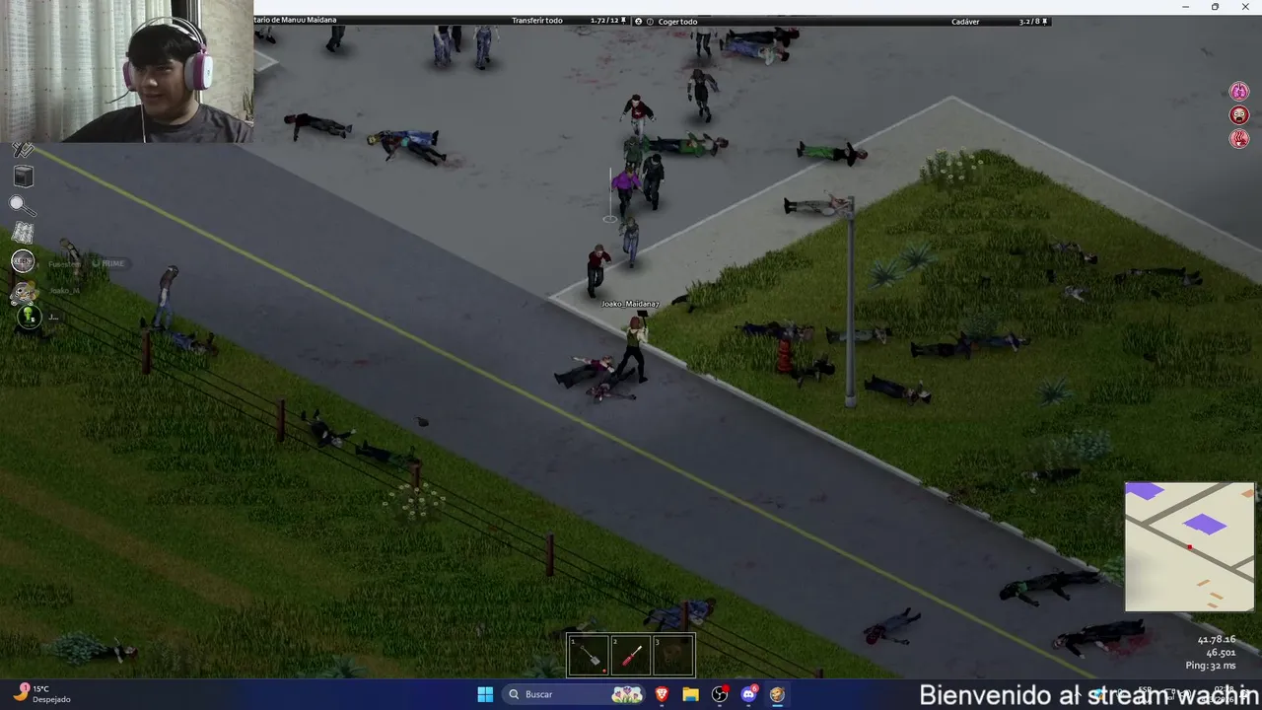
Task: Click the streamer webcam overlay
Action: (x=126, y=71)
